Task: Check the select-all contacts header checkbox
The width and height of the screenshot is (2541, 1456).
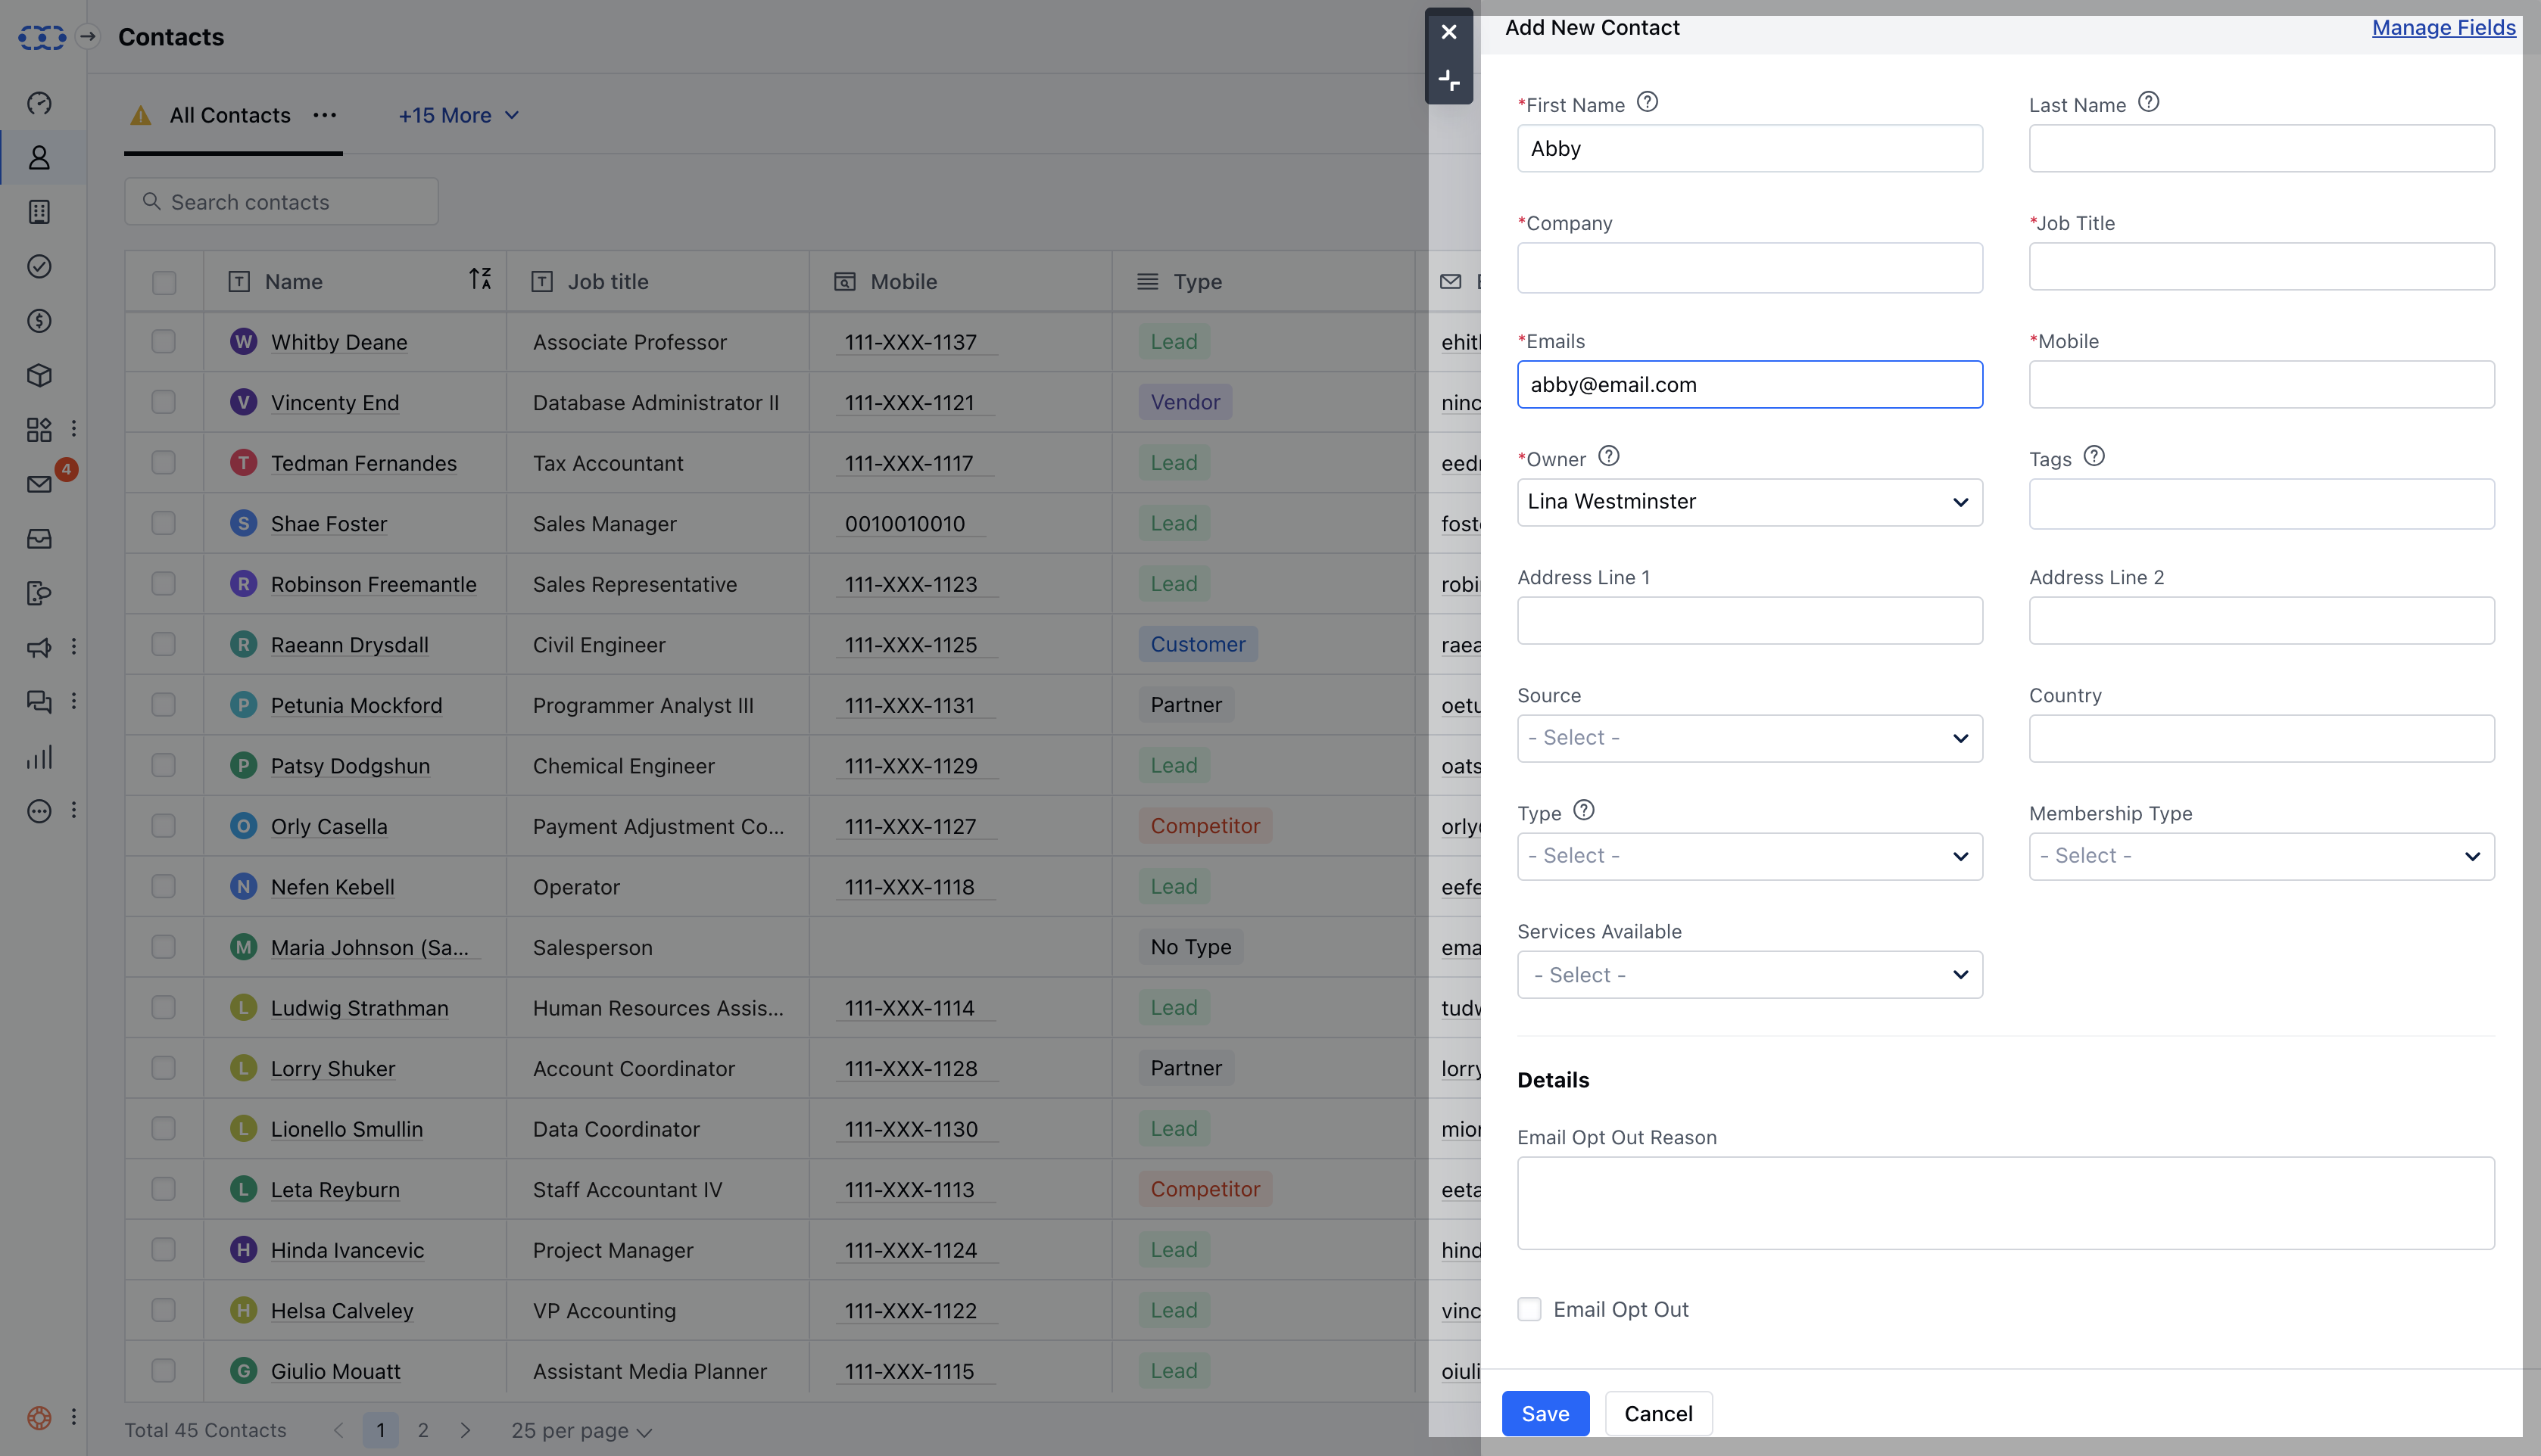Action: click(163, 282)
